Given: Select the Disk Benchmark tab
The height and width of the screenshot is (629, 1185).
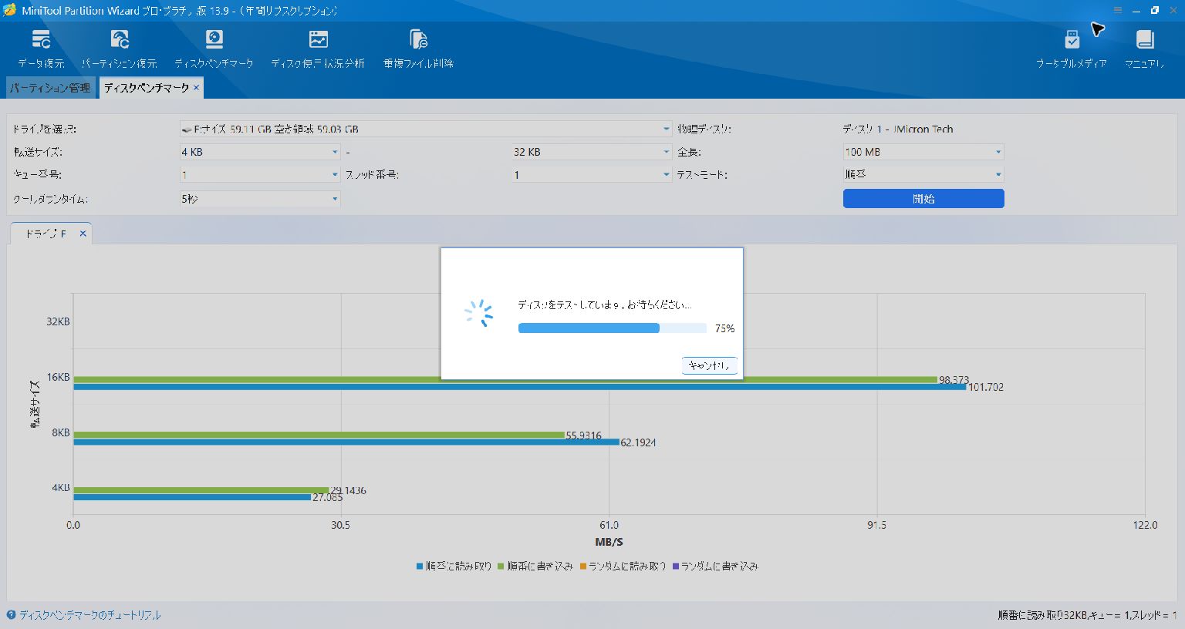Looking at the screenshot, I should (146, 88).
